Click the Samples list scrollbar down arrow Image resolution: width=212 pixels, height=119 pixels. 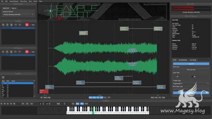pos(34,96)
